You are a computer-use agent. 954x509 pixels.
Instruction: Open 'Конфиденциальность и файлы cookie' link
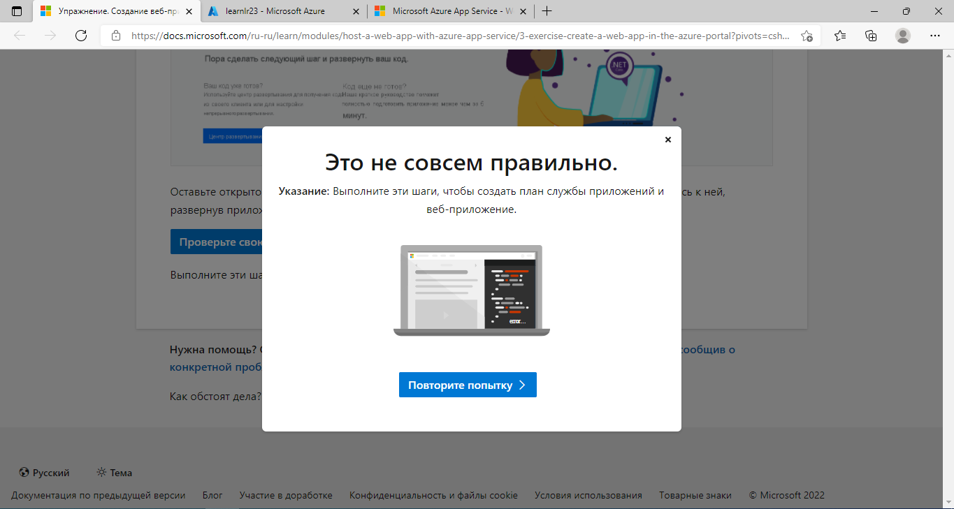pos(434,495)
